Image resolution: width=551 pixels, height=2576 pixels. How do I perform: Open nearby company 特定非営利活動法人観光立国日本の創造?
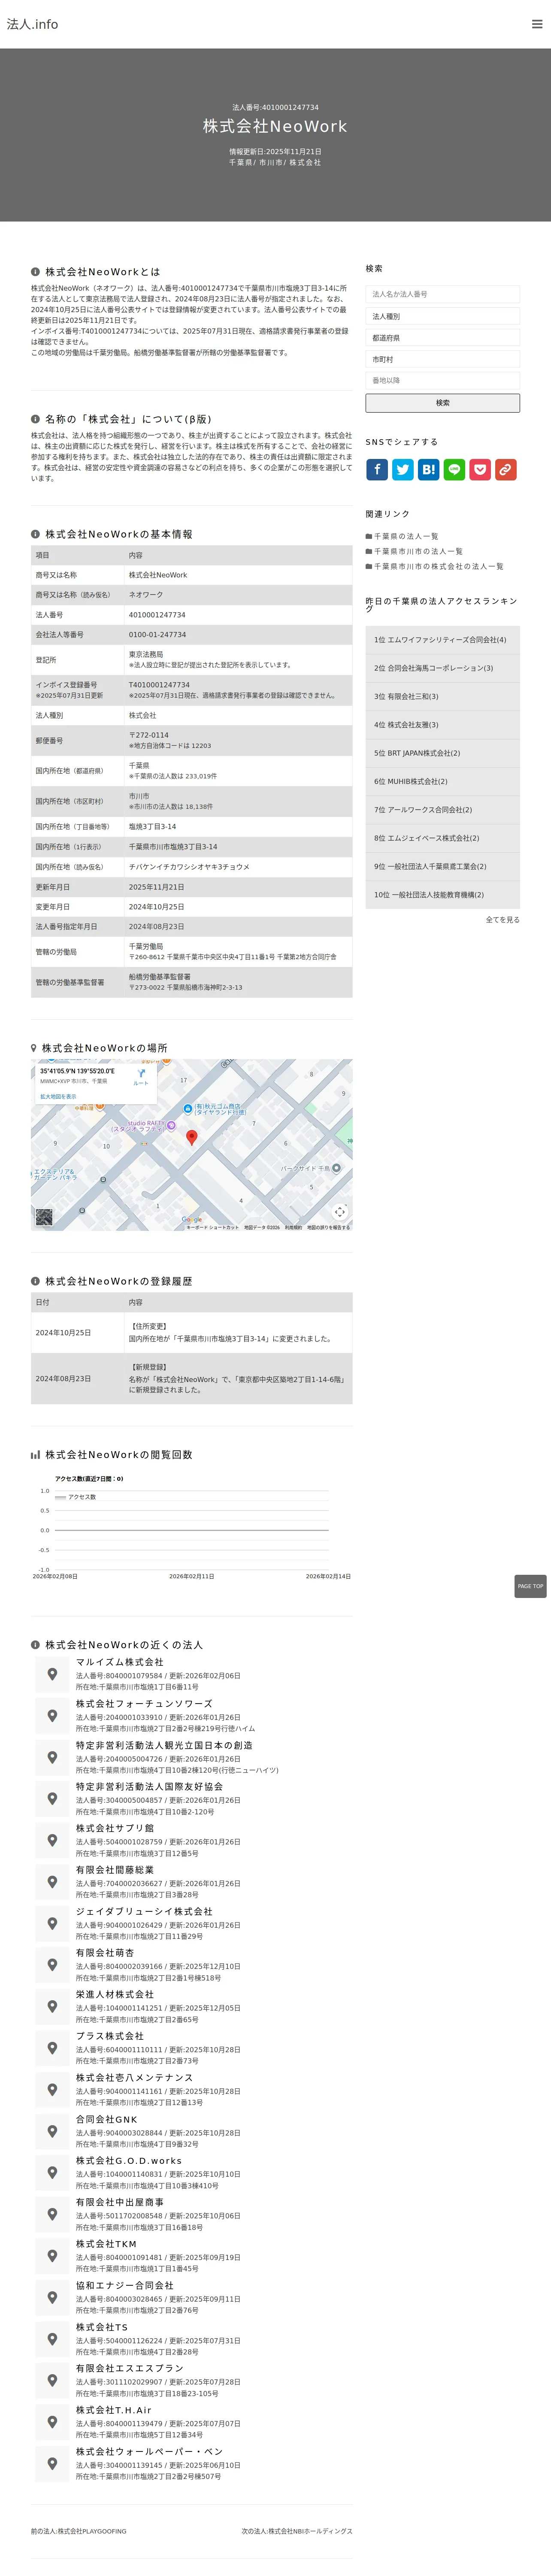click(164, 1745)
